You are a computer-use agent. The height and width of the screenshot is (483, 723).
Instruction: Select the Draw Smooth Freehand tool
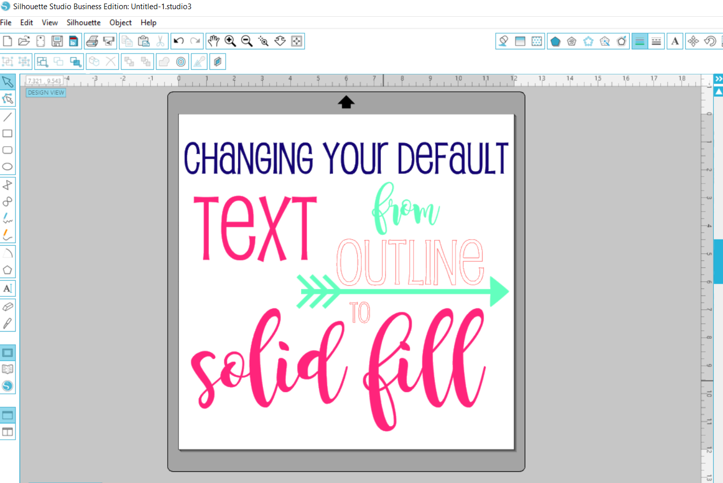pyautogui.click(x=8, y=235)
